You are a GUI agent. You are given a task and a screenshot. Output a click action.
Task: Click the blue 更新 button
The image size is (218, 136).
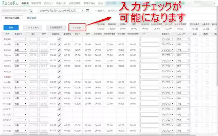[x=11, y=28]
